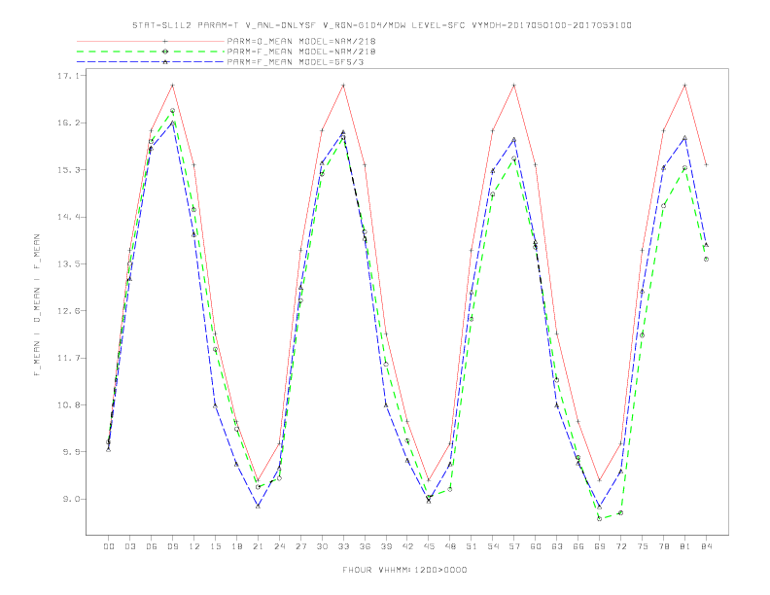Click y-axis tick value 14.4
The height and width of the screenshot is (595, 770).
click(68, 217)
